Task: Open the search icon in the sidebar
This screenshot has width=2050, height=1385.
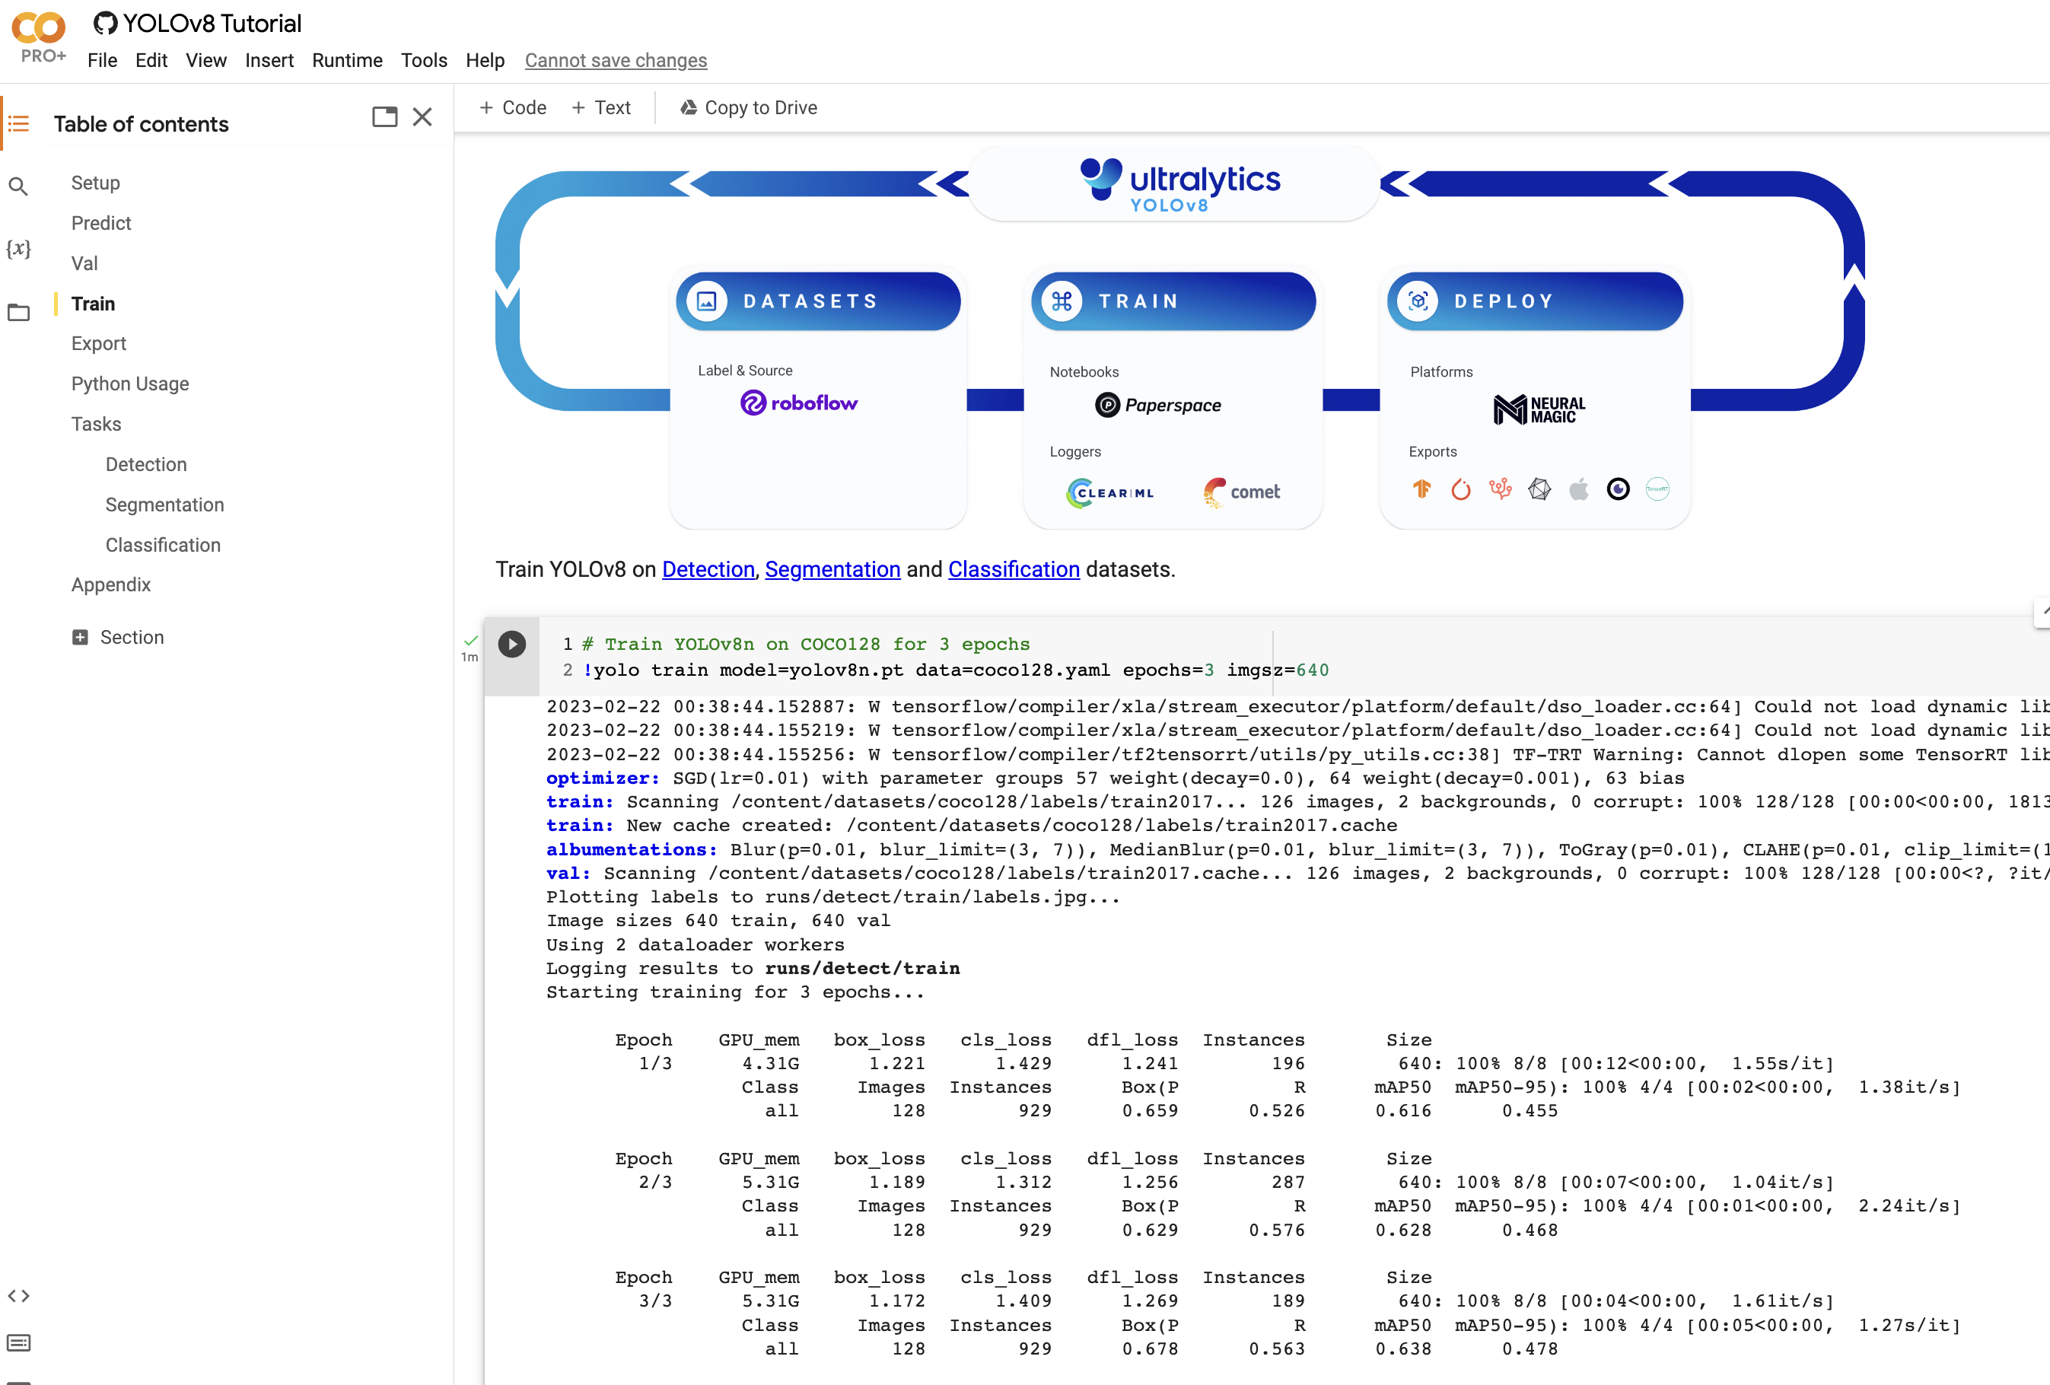Action: tap(20, 186)
